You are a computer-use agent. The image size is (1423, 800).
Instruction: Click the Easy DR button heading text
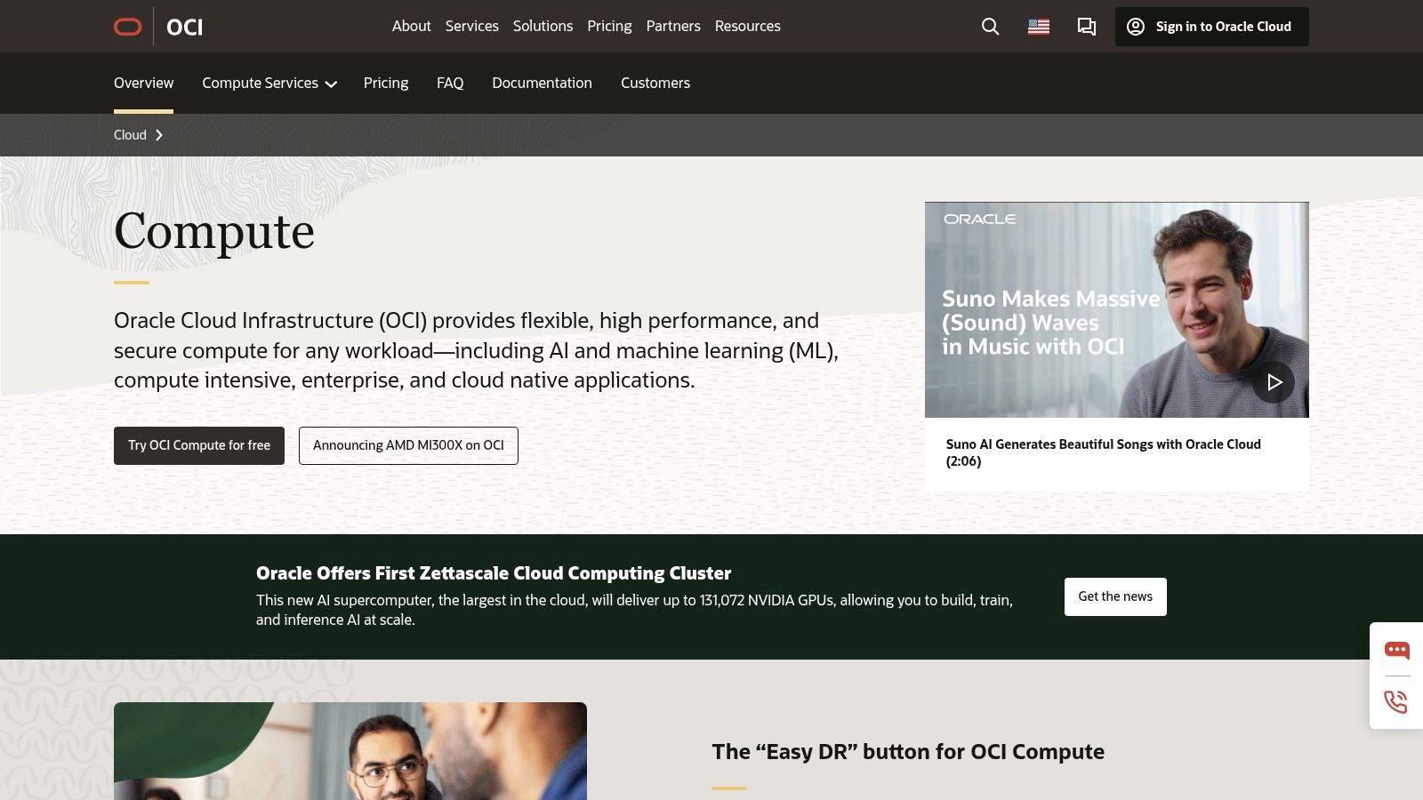[908, 752]
